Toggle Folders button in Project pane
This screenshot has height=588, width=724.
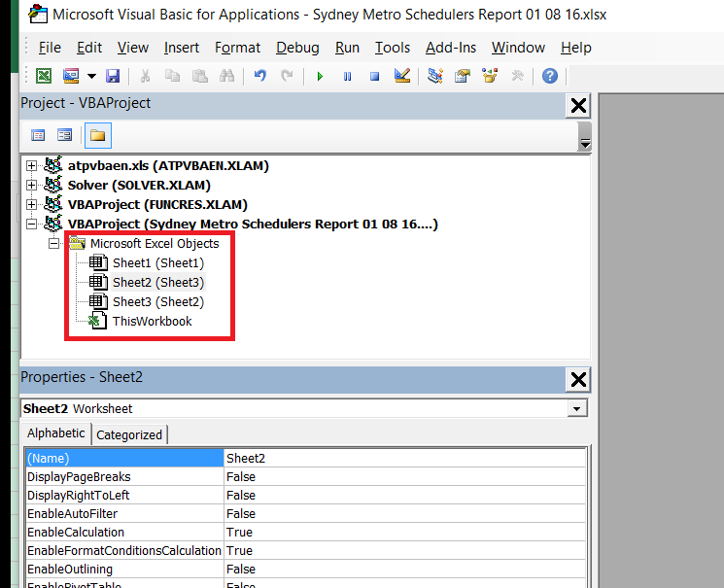point(98,135)
